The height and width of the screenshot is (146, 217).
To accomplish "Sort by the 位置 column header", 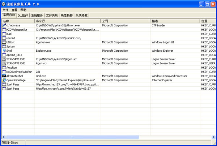I will 208,21.
